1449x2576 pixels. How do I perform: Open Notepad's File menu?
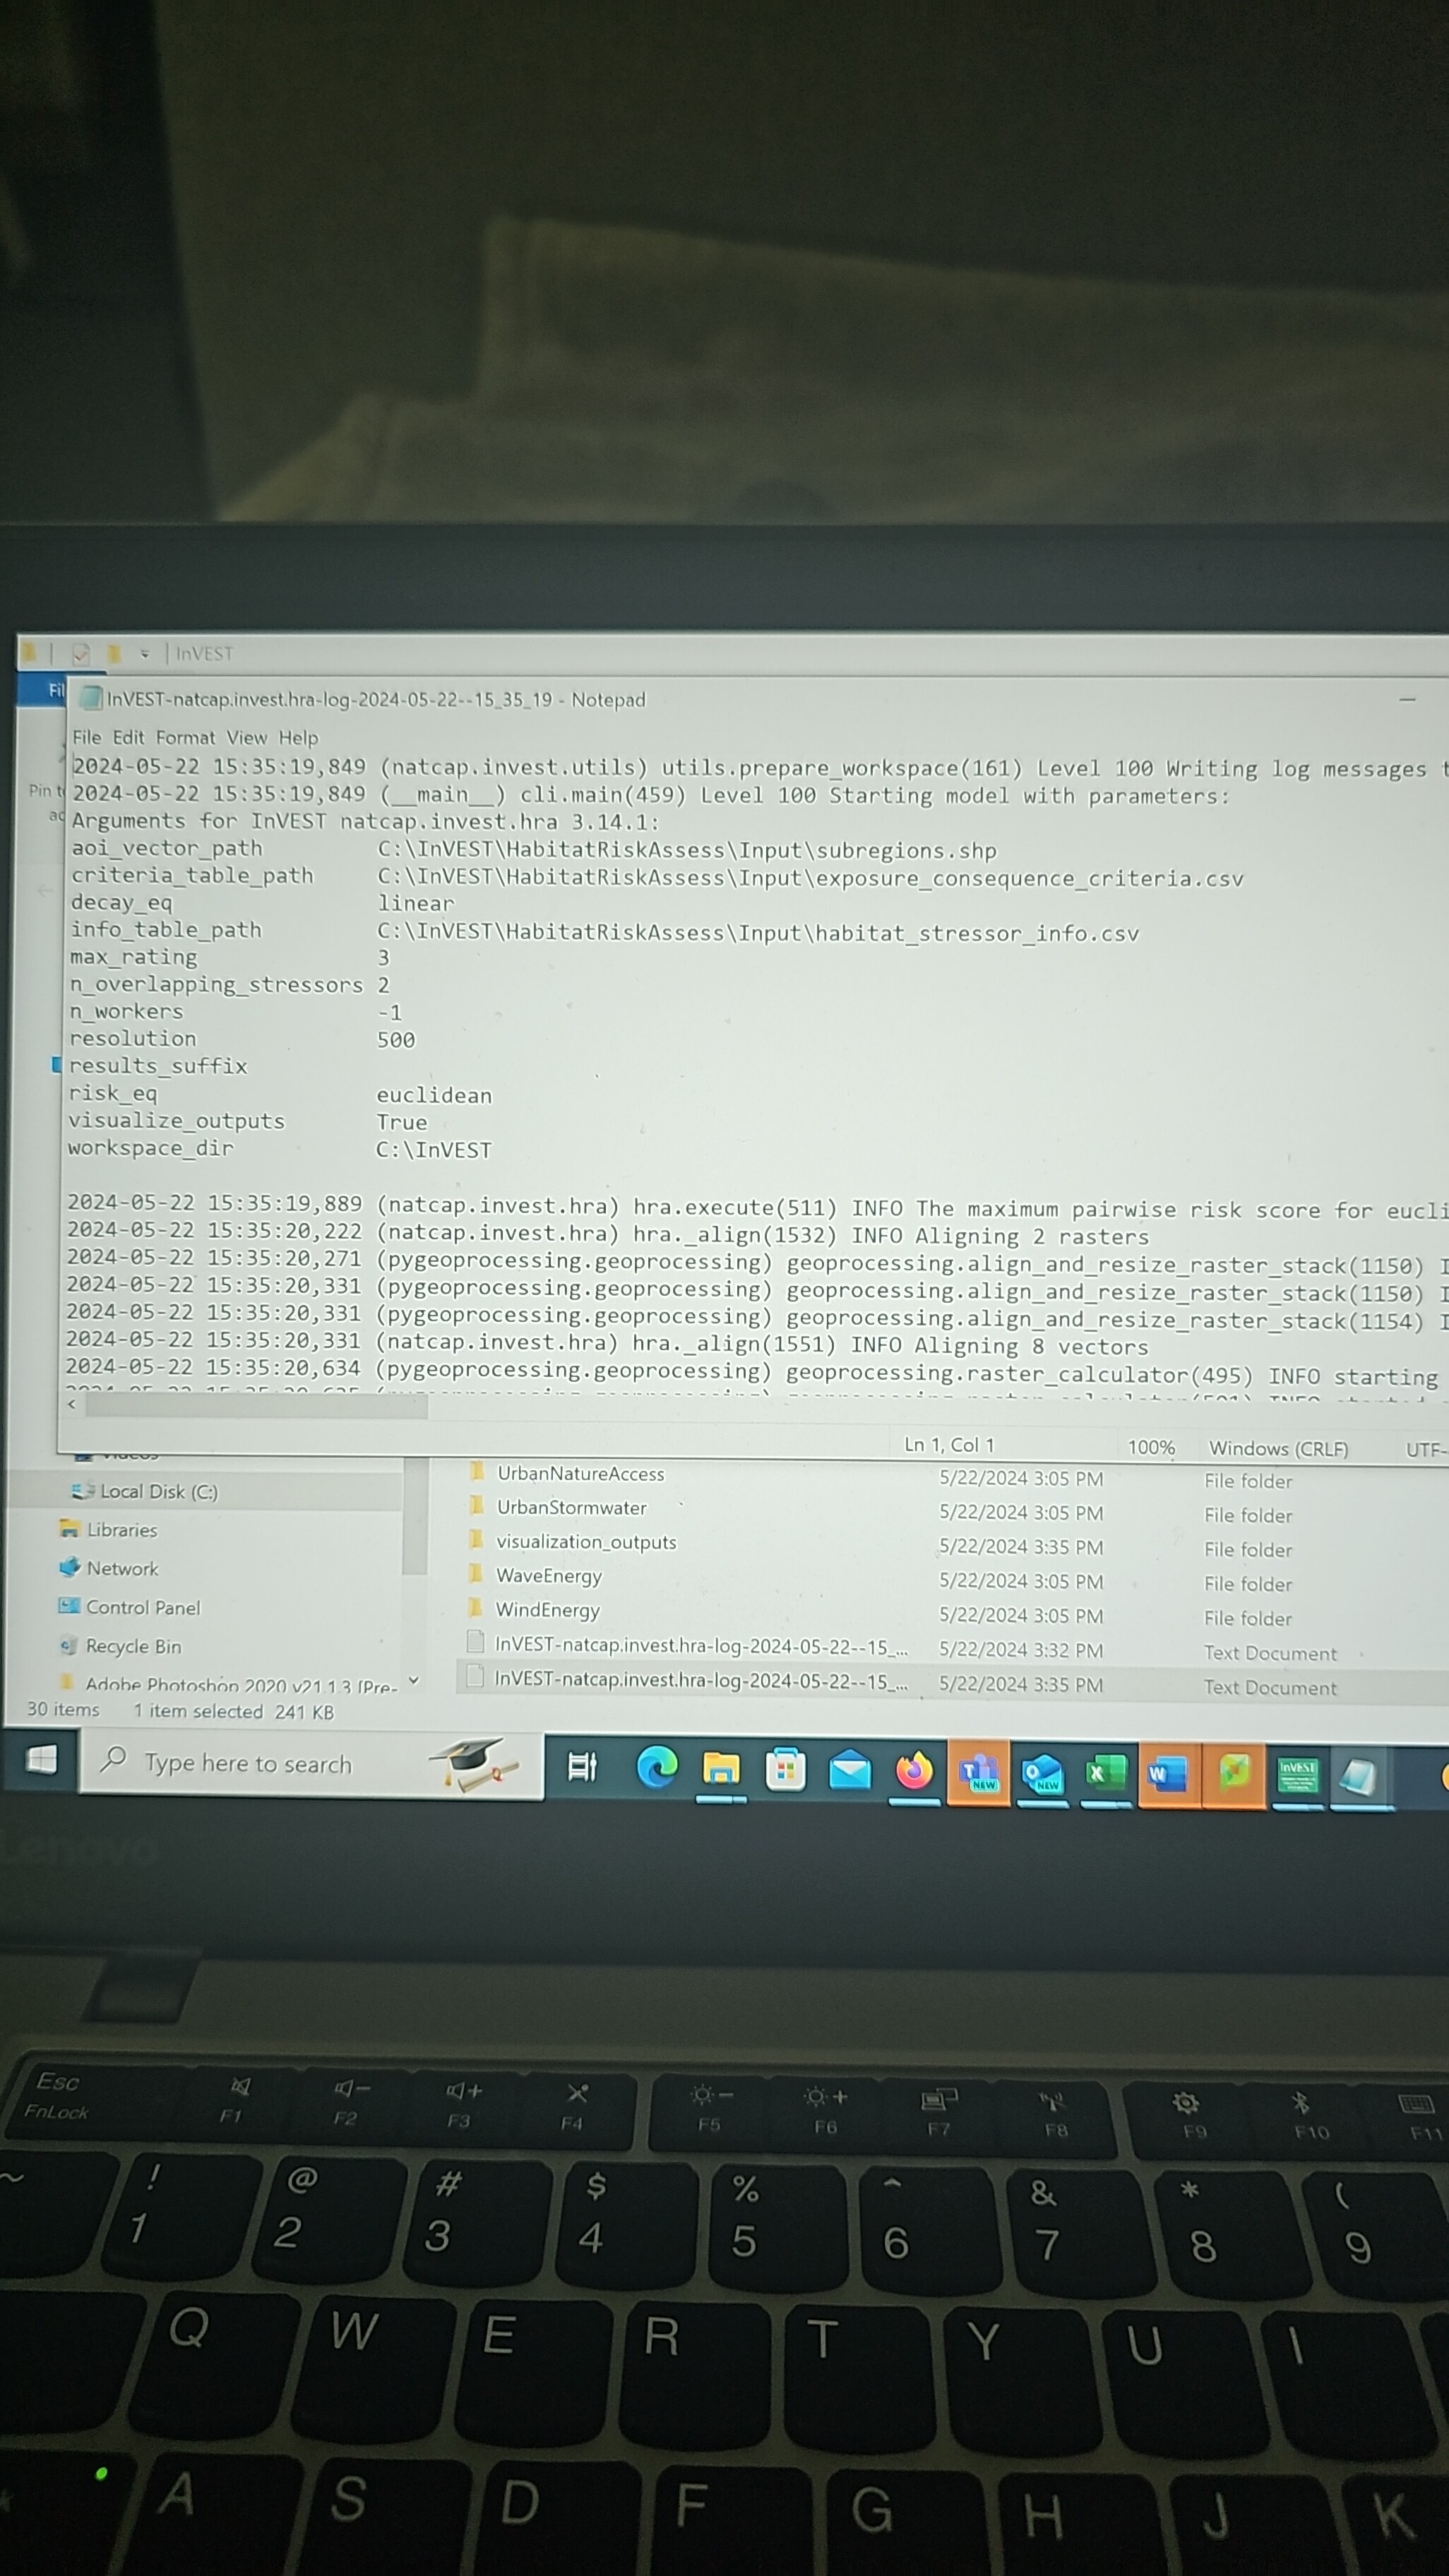(87, 737)
